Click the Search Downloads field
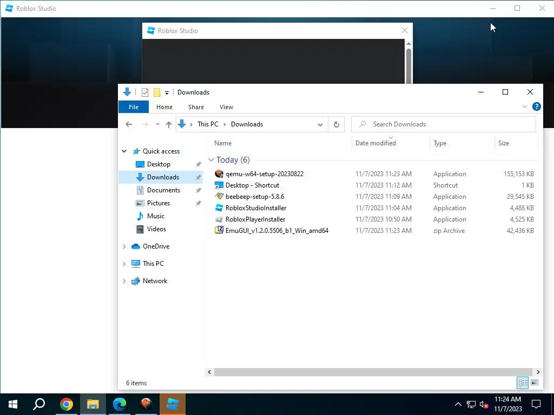This screenshot has width=554, height=415. click(x=444, y=124)
